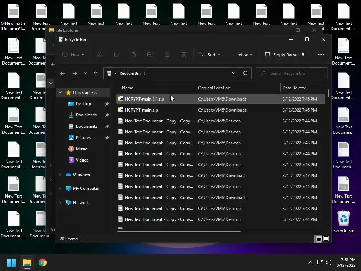
Task: Select Network in navigation pane
Action: (81, 203)
